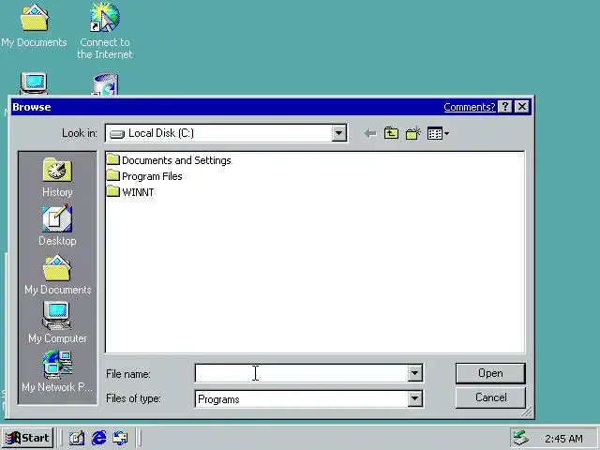This screenshot has width=600, height=450.
Task: Open the View menu icon
Action: pos(438,133)
